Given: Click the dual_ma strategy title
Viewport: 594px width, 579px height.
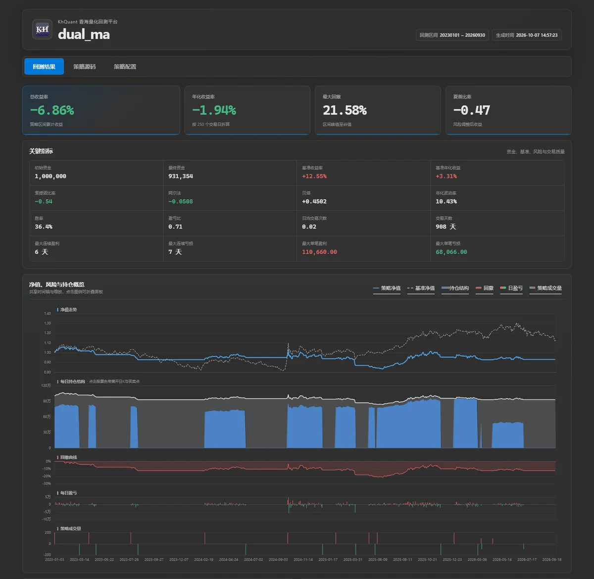Looking at the screenshot, I should pos(84,34).
